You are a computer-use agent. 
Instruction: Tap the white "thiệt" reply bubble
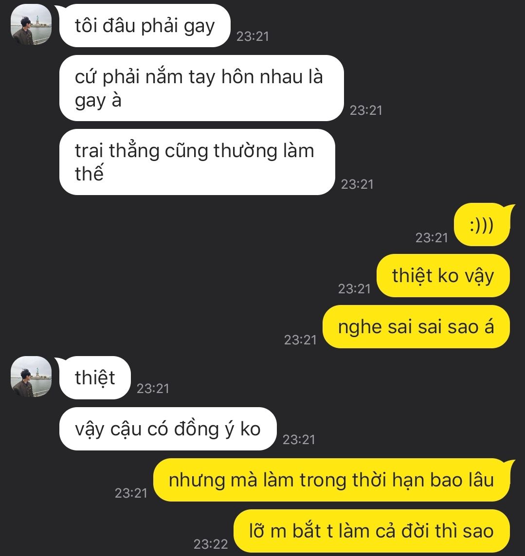click(x=95, y=377)
